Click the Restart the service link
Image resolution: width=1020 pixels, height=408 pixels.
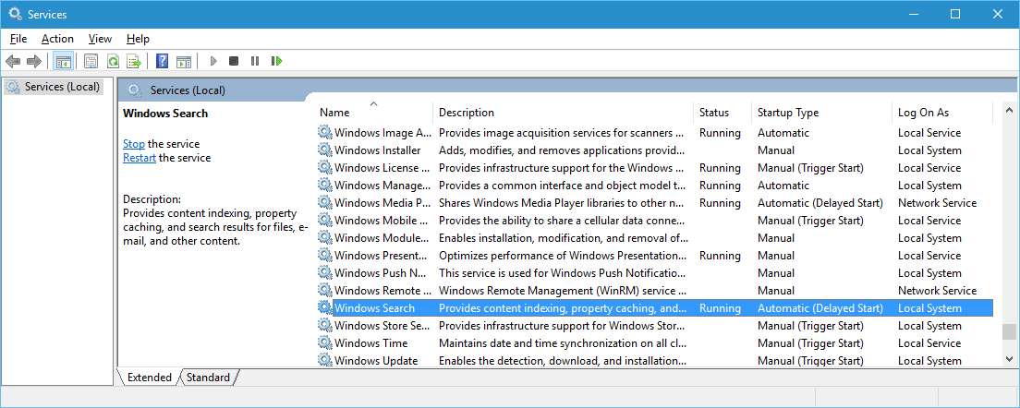[x=140, y=158]
